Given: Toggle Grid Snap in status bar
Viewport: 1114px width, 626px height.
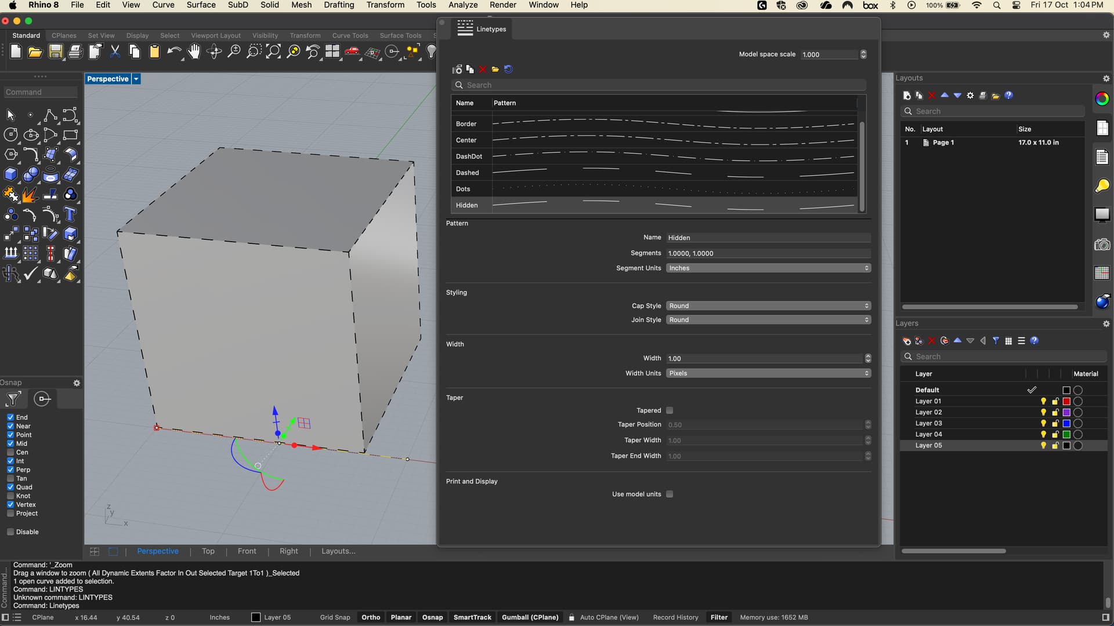Looking at the screenshot, I should coord(335,617).
